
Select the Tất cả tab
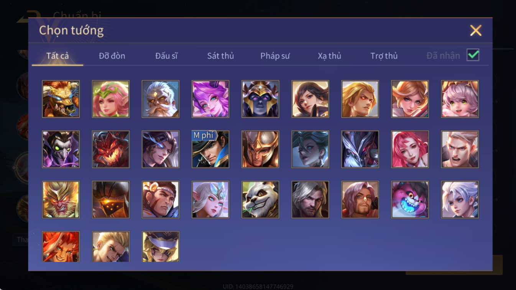(58, 56)
